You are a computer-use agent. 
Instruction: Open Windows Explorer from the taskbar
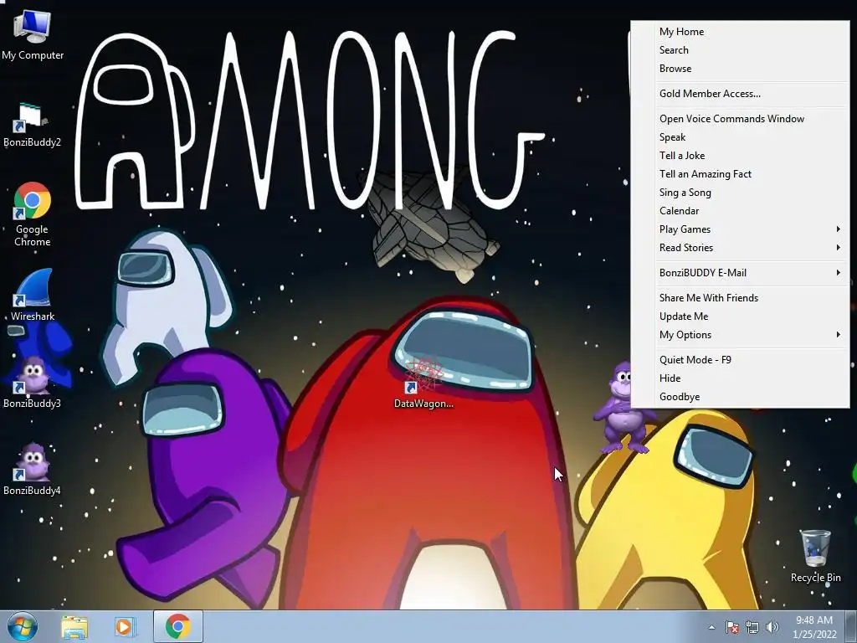[x=74, y=626]
